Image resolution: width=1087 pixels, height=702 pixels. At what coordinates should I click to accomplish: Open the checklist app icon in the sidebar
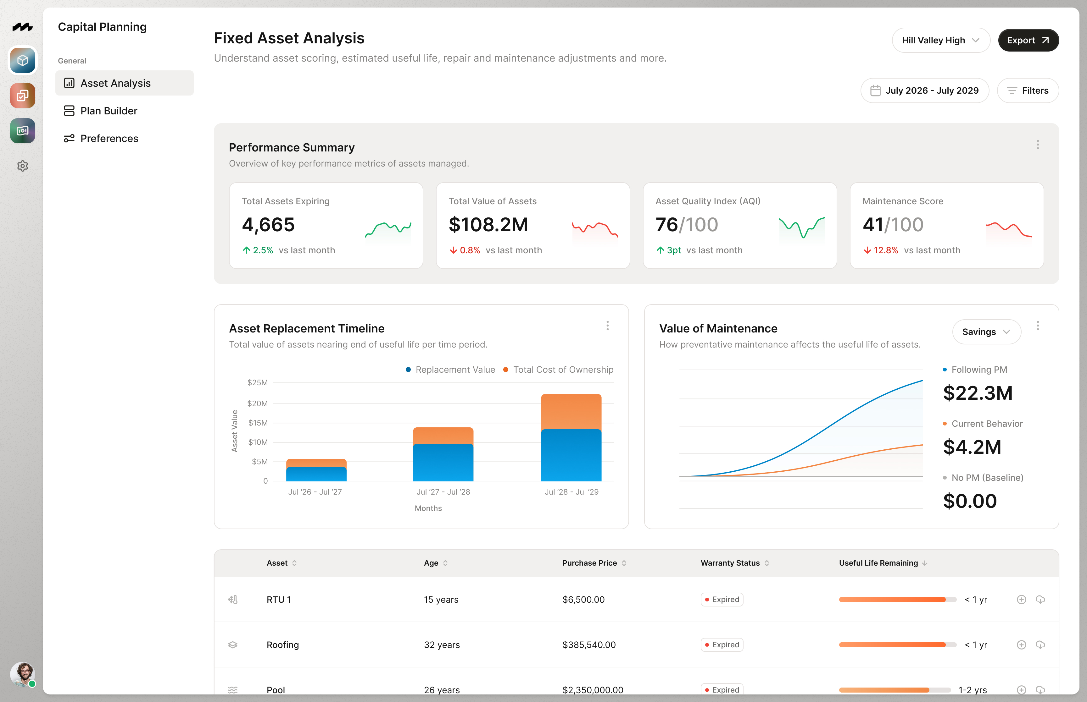[x=22, y=96]
